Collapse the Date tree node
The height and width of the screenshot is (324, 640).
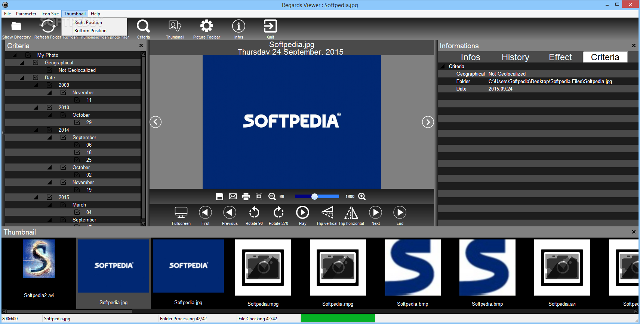click(22, 78)
